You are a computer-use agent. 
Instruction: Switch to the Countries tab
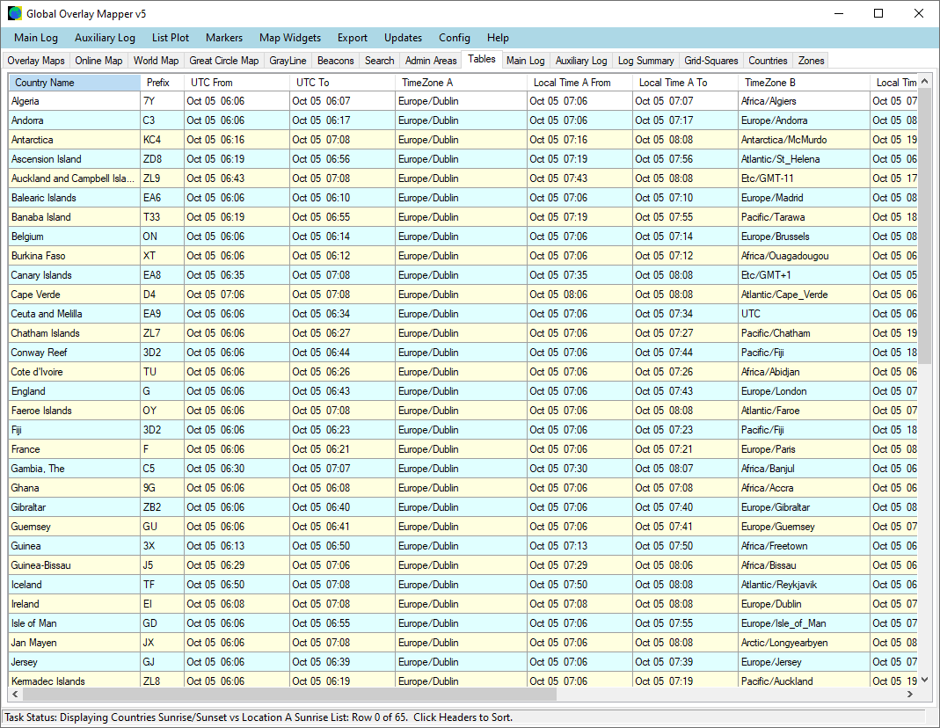click(768, 61)
